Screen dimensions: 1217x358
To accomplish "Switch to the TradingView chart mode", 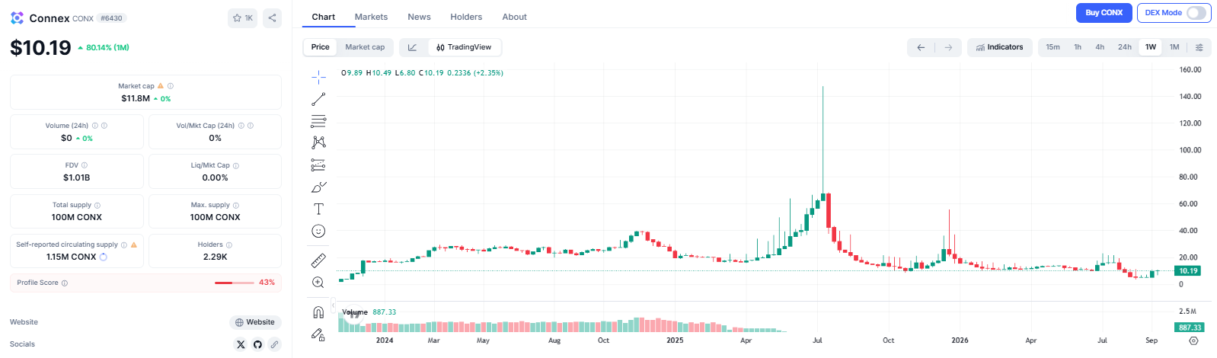I will (x=464, y=47).
